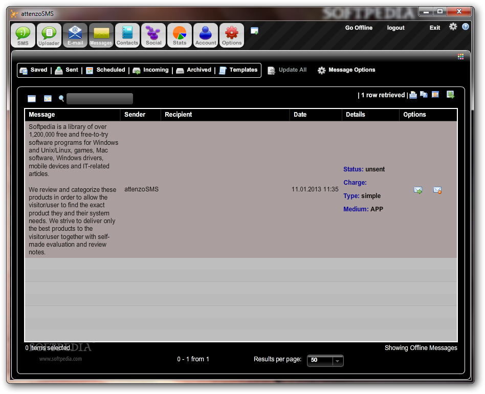Open the Social module
Screen dimensions: 485x394
153,35
